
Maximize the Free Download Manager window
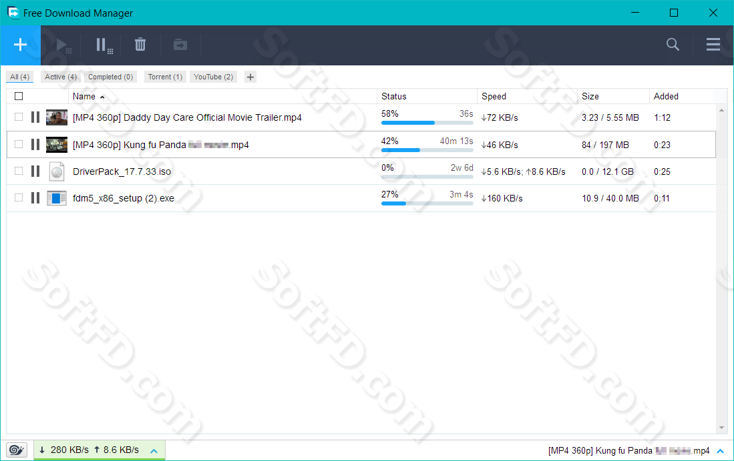(x=674, y=13)
